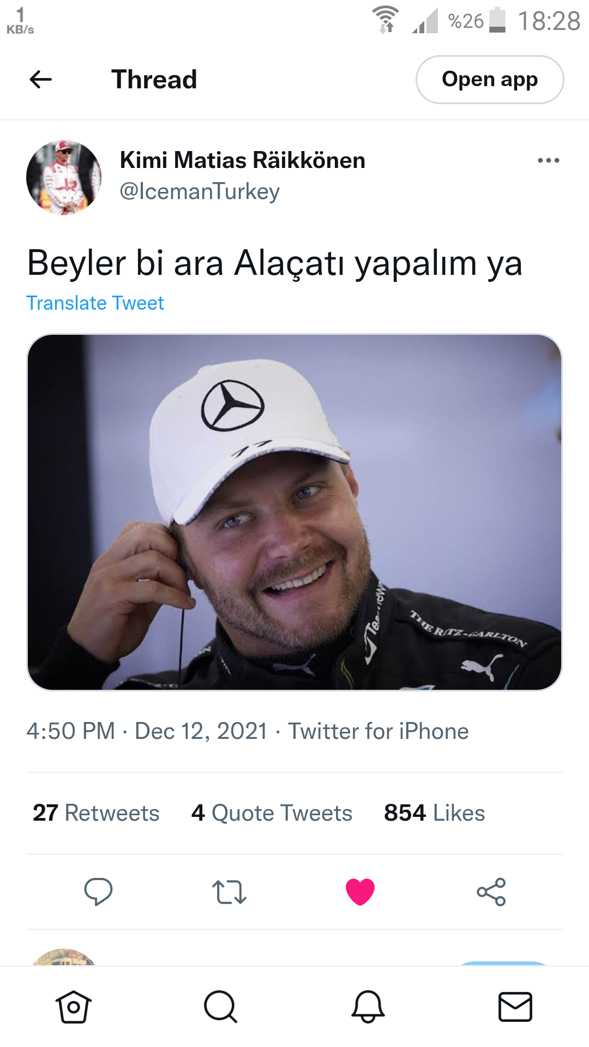Click the Translate Tweet link
The height and width of the screenshot is (1047, 589).
(95, 303)
